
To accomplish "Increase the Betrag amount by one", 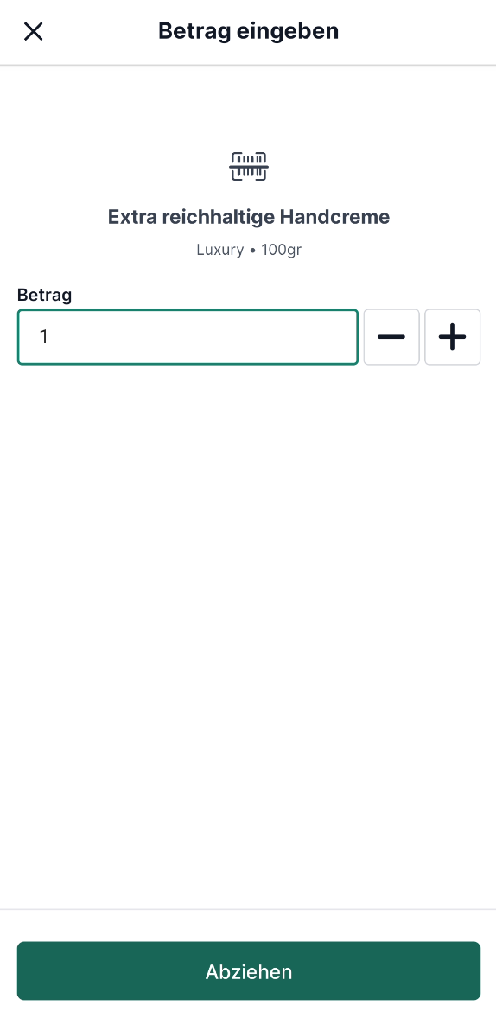I will 453,337.
